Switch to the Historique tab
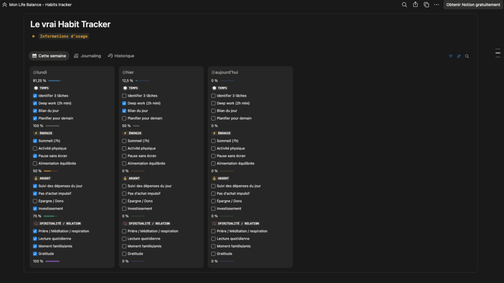Image resolution: width=504 pixels, height=283 pixels. click(121, 56)
